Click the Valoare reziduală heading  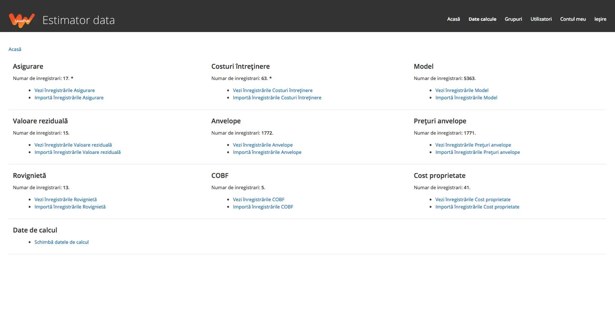click(x=40, y=121)
